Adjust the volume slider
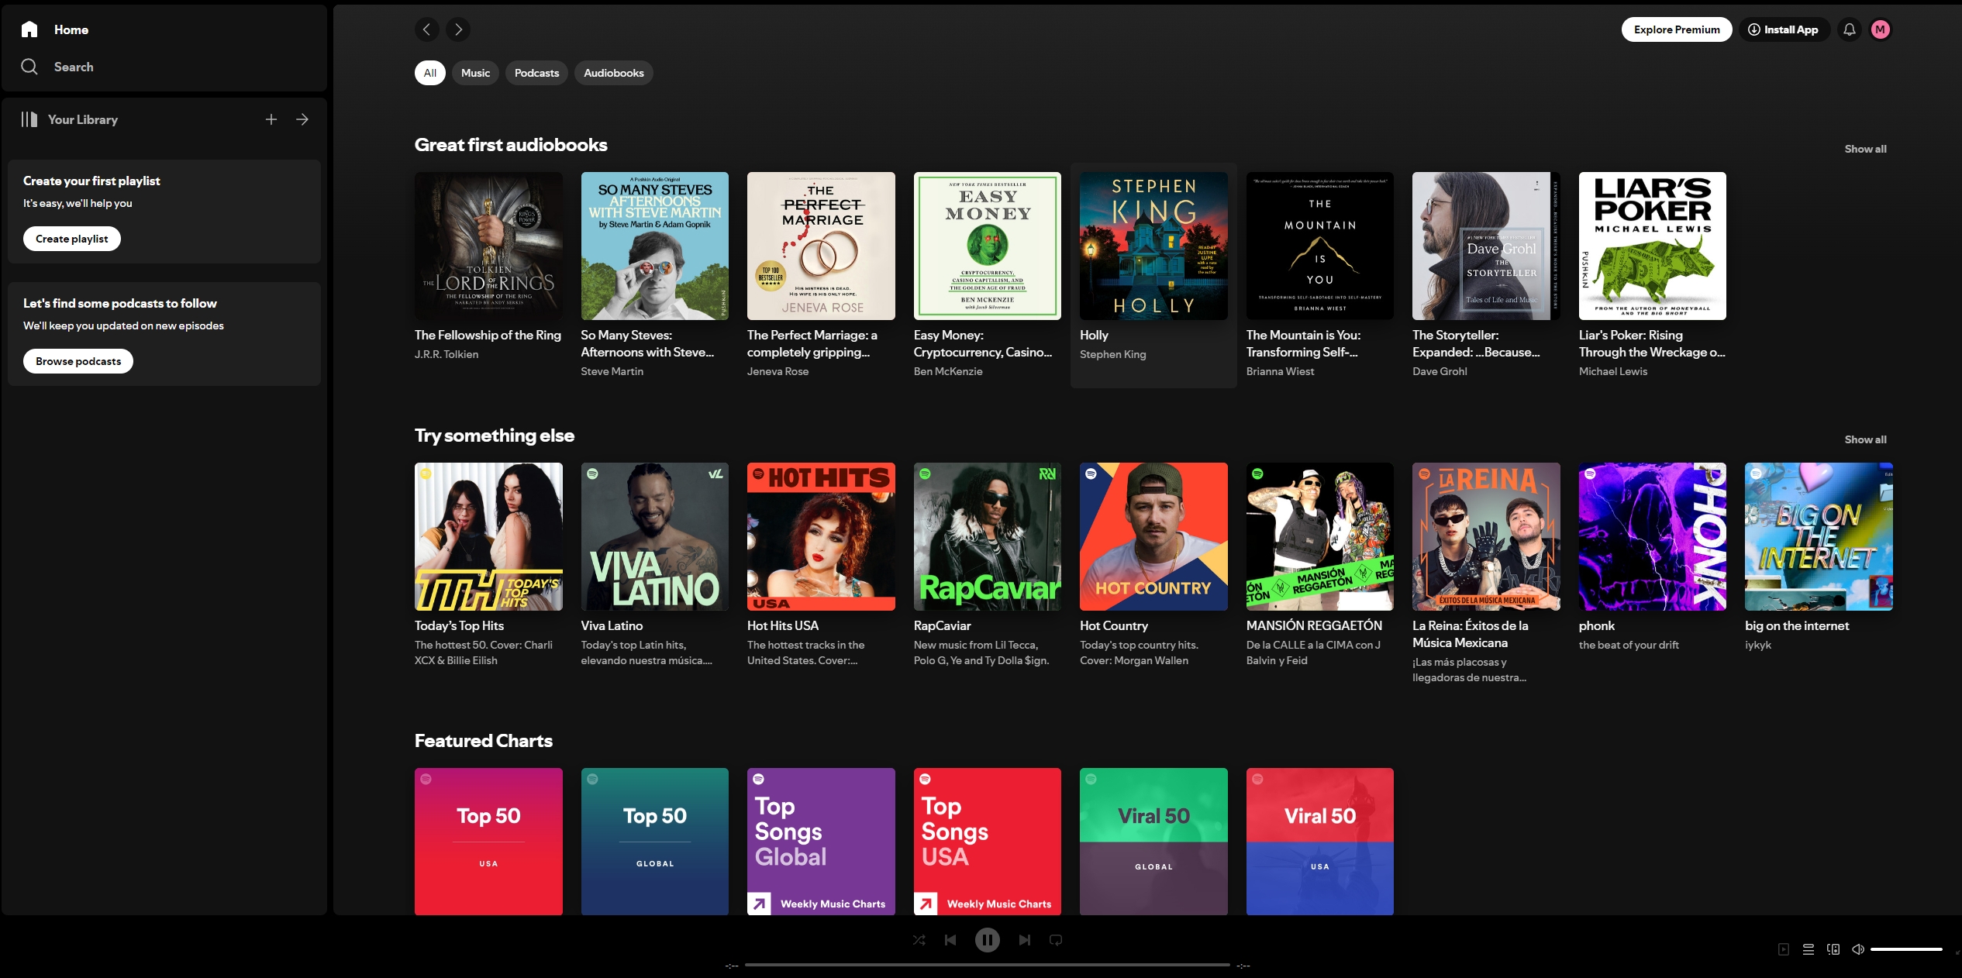 click(1906, 949)
